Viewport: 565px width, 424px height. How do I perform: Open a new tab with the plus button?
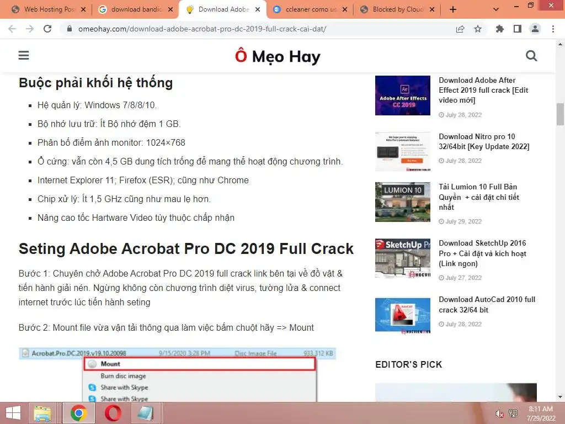453,9
